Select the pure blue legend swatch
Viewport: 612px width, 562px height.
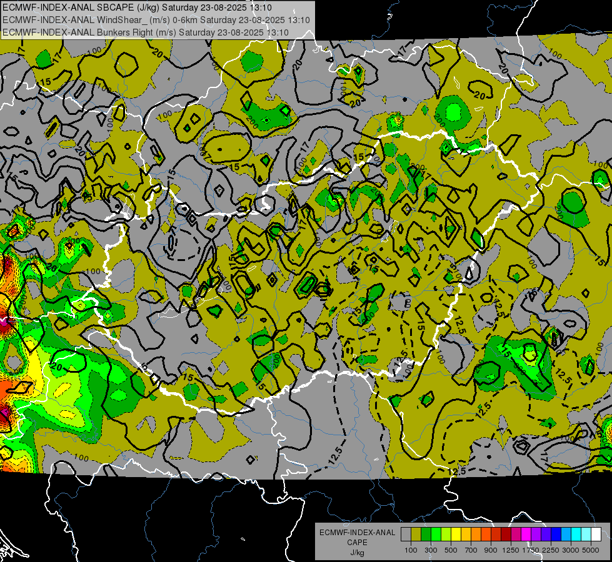556,534
